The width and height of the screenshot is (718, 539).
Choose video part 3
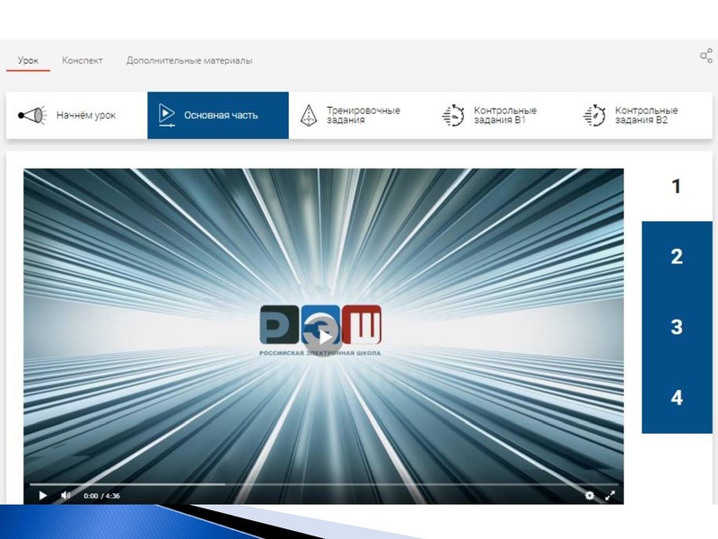(x=677, y=327)
